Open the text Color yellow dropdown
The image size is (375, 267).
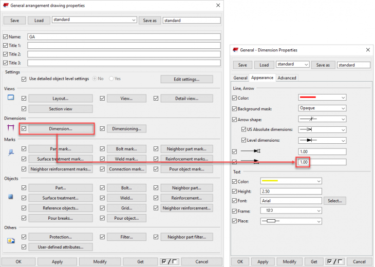pos(291,181)
